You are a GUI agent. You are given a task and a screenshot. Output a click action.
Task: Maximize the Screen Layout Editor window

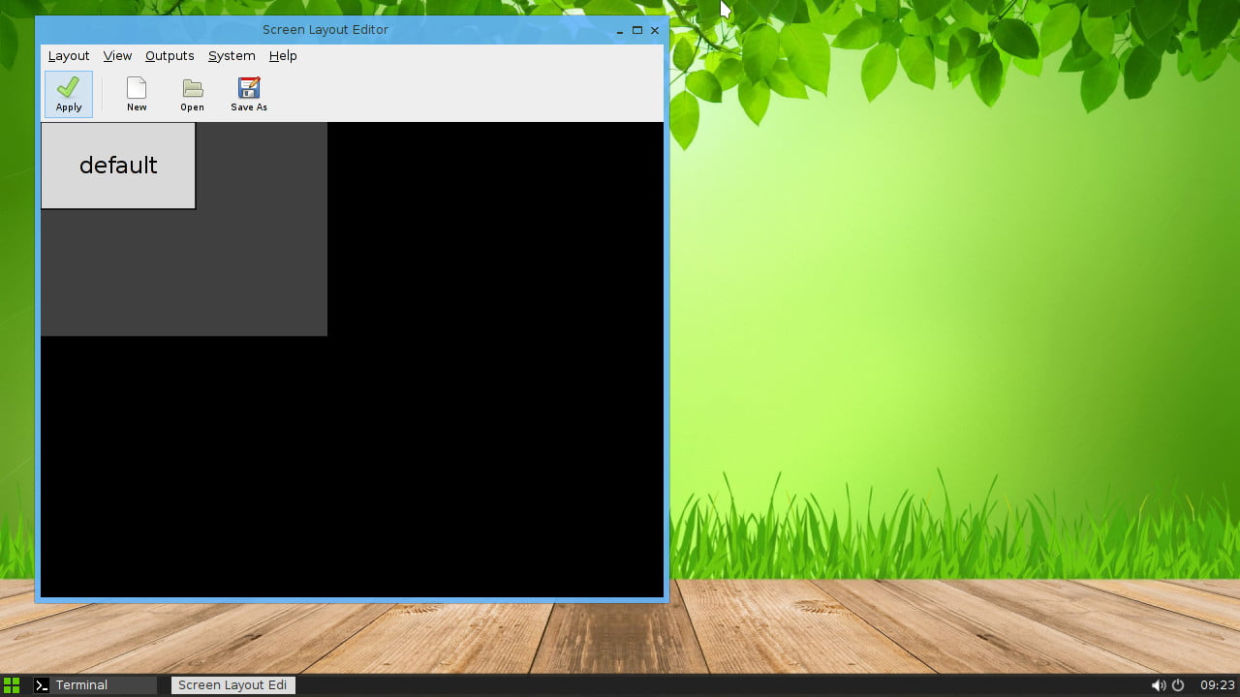637,30
